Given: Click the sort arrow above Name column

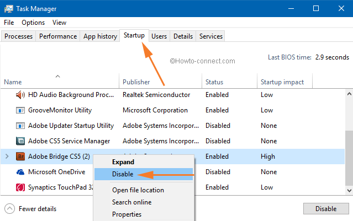Looking at the screenshot, I should coord(58,77).
